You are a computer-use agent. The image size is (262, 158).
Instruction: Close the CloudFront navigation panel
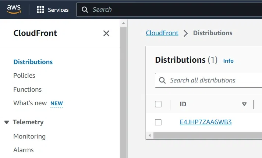pos(106,33)
